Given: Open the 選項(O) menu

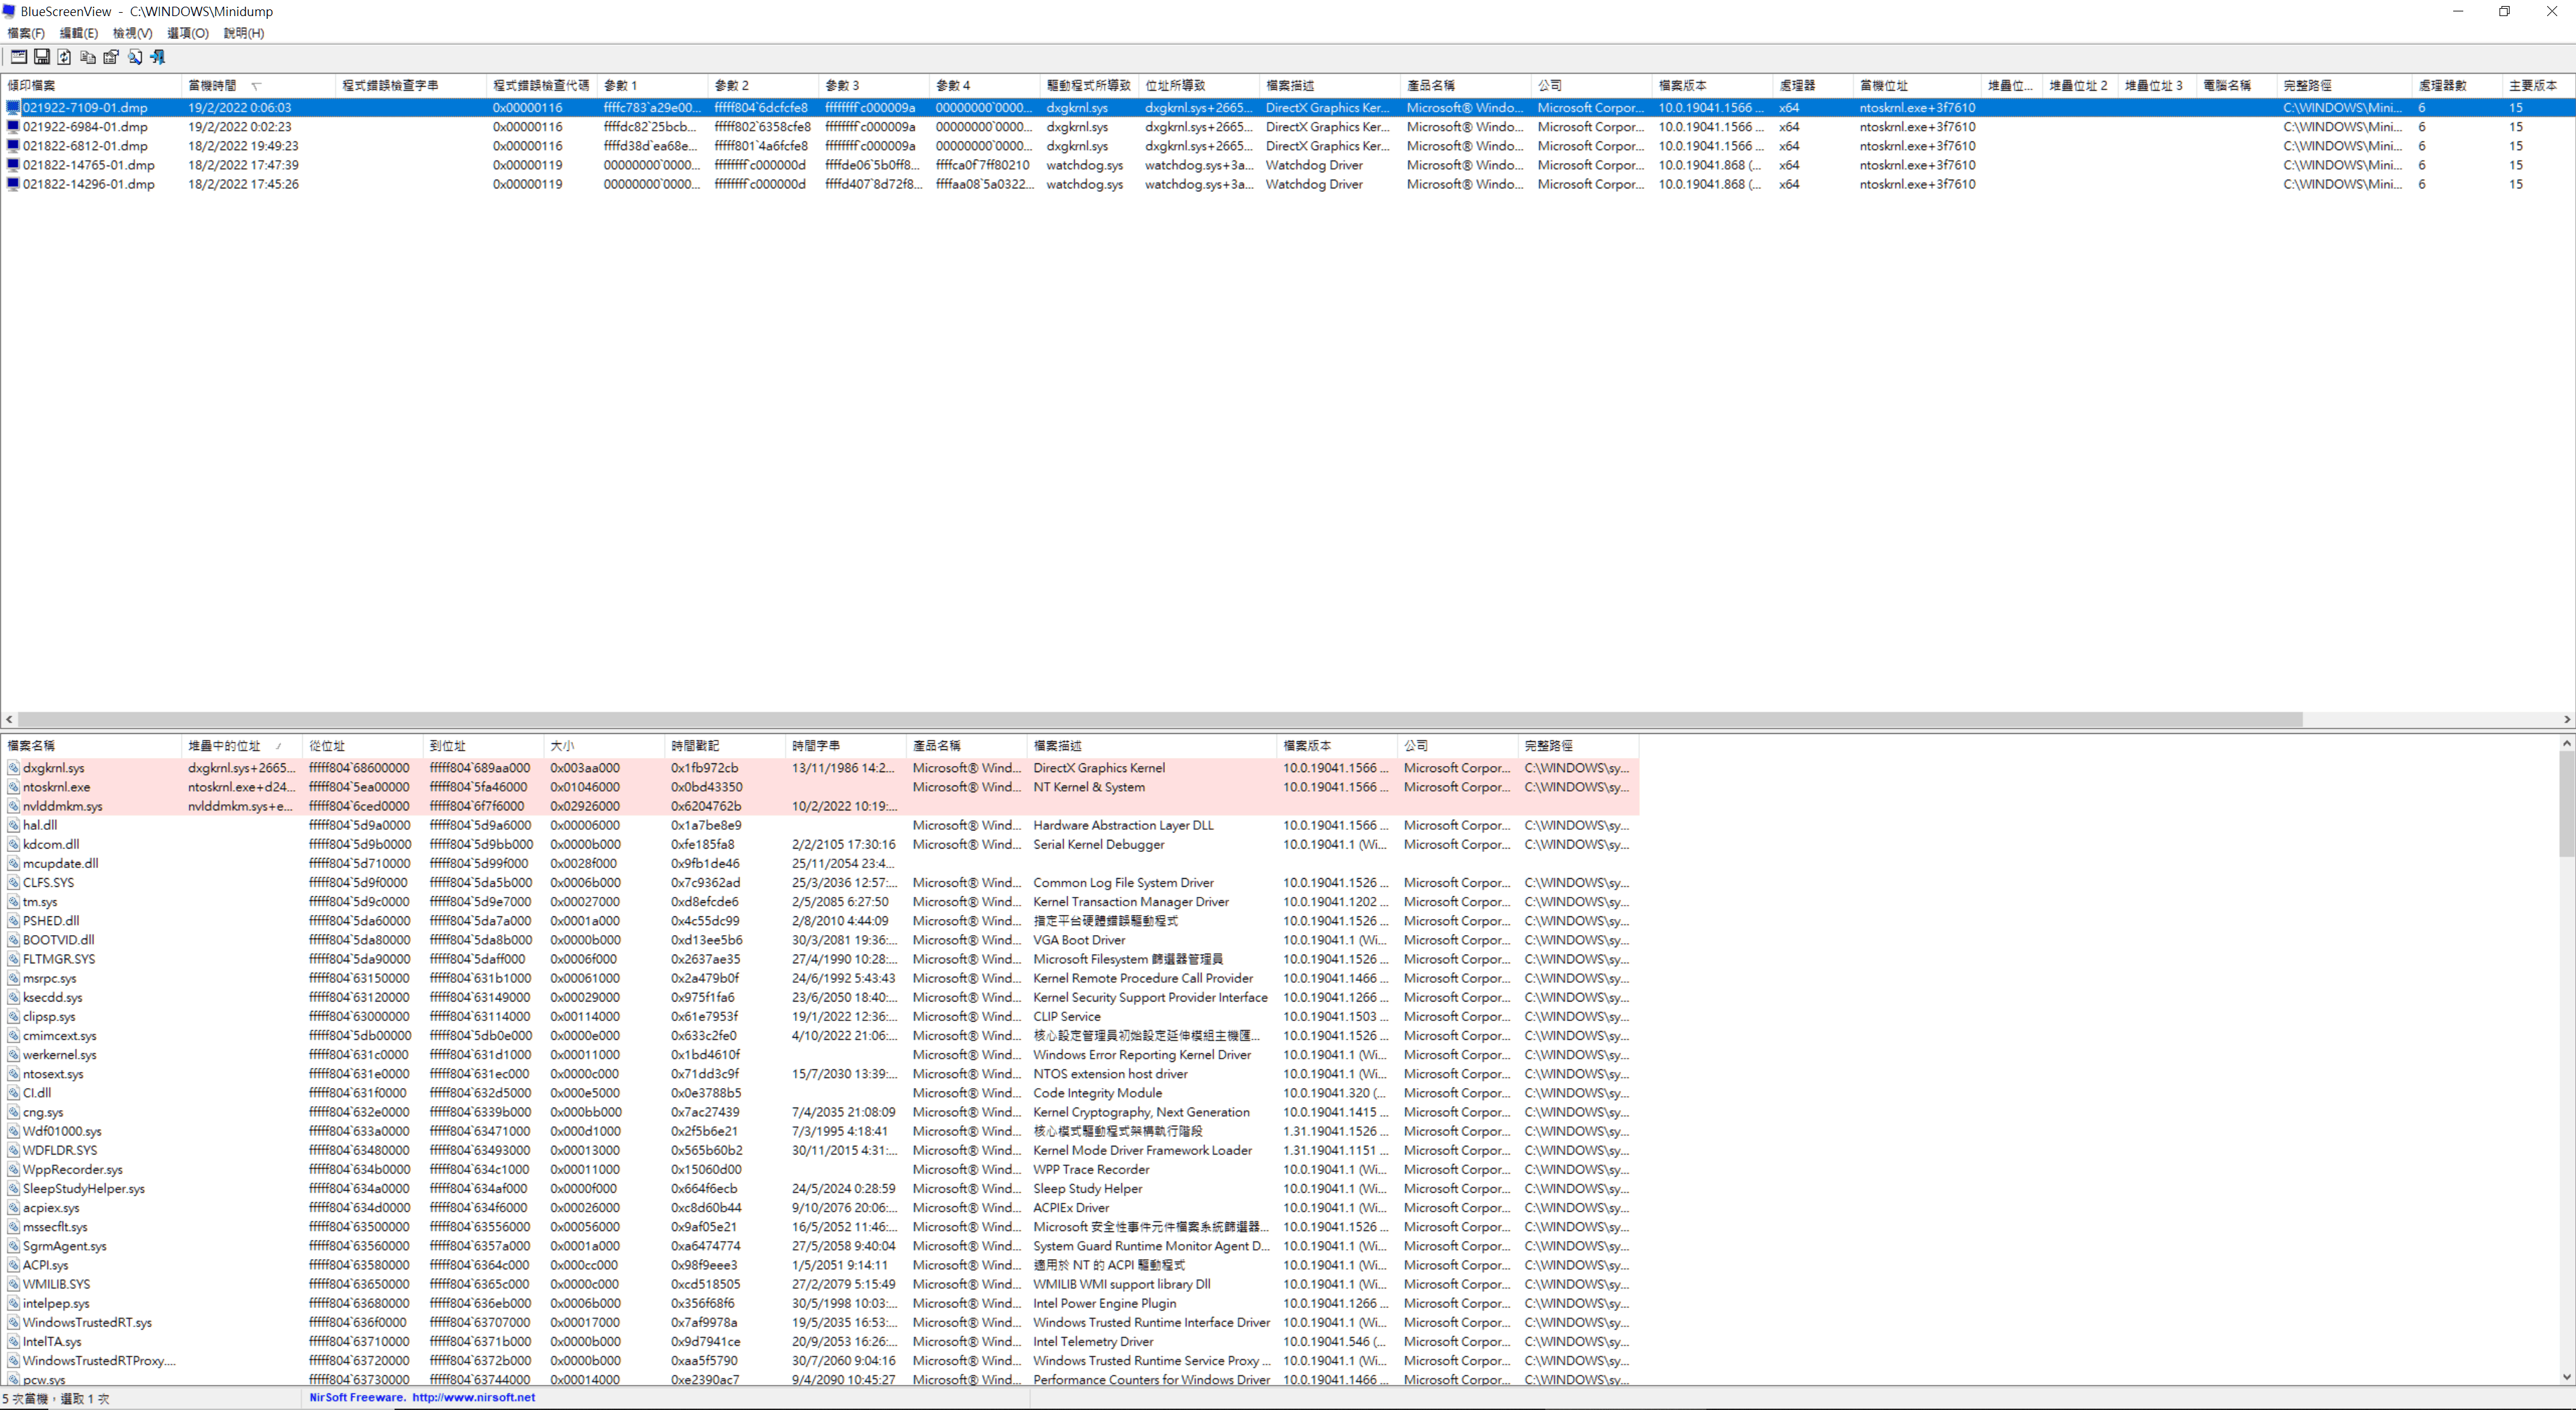Looking at the screenshot, I should (187, 33).
